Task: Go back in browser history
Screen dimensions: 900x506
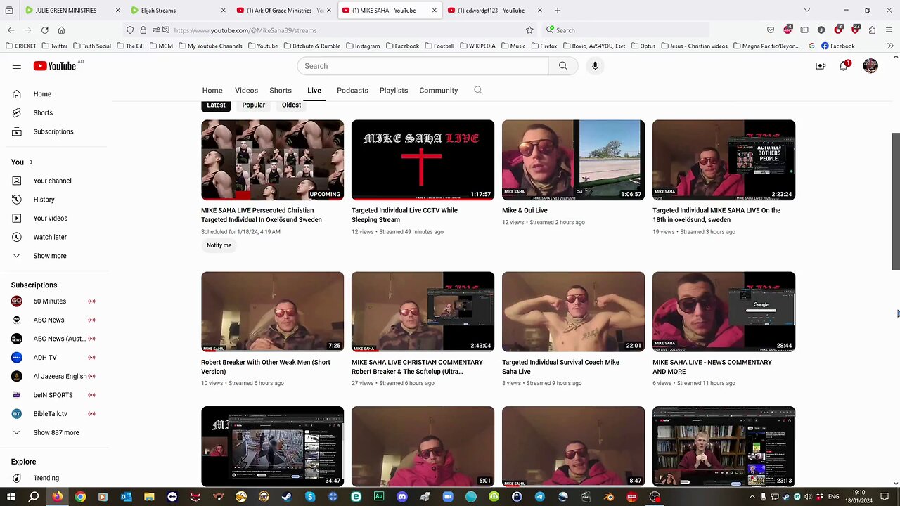Action: 11,30
